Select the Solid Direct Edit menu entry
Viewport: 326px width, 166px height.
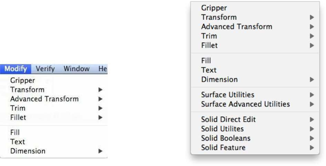coord(228,120)
